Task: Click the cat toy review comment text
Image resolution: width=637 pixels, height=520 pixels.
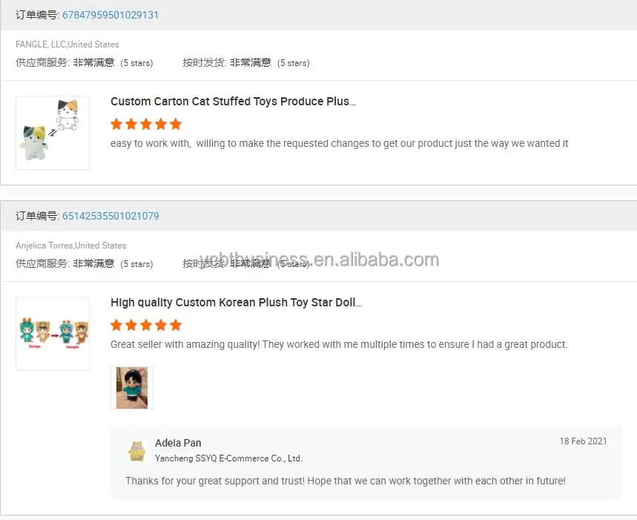Action: click(339, 143)
